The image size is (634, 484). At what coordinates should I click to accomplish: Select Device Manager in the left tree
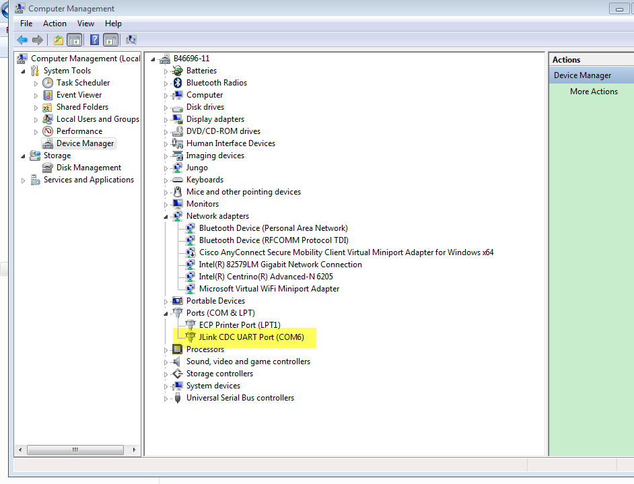(x=85, y=143)
